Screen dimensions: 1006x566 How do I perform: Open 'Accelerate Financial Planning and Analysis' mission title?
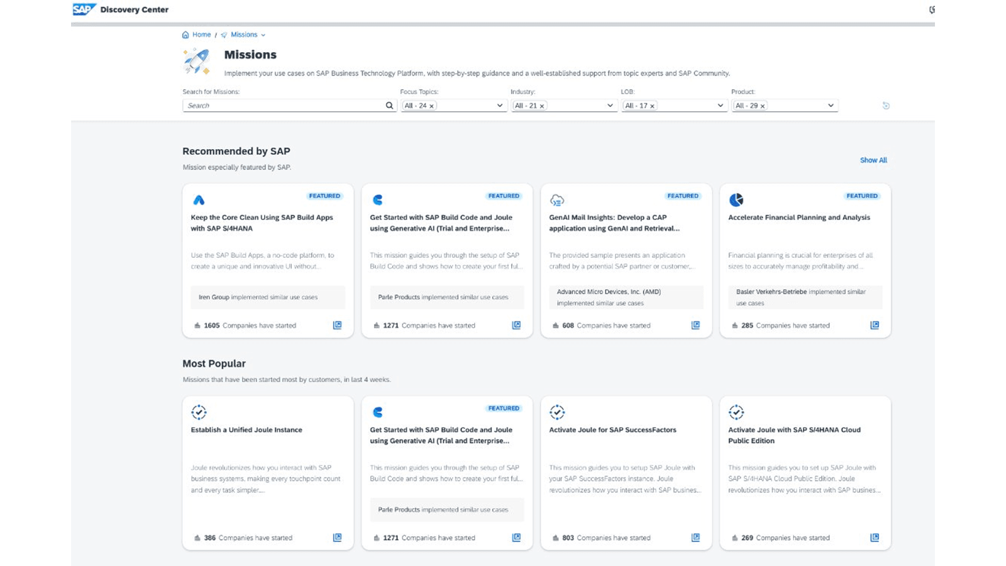click(x=799, y=218)
